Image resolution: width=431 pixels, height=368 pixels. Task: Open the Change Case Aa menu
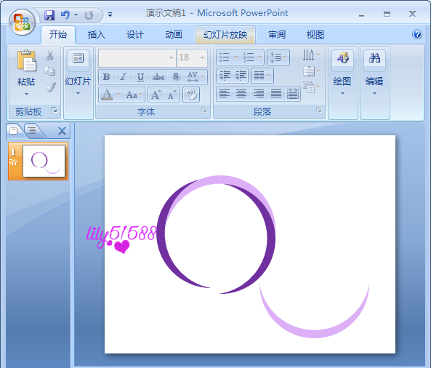134,95
